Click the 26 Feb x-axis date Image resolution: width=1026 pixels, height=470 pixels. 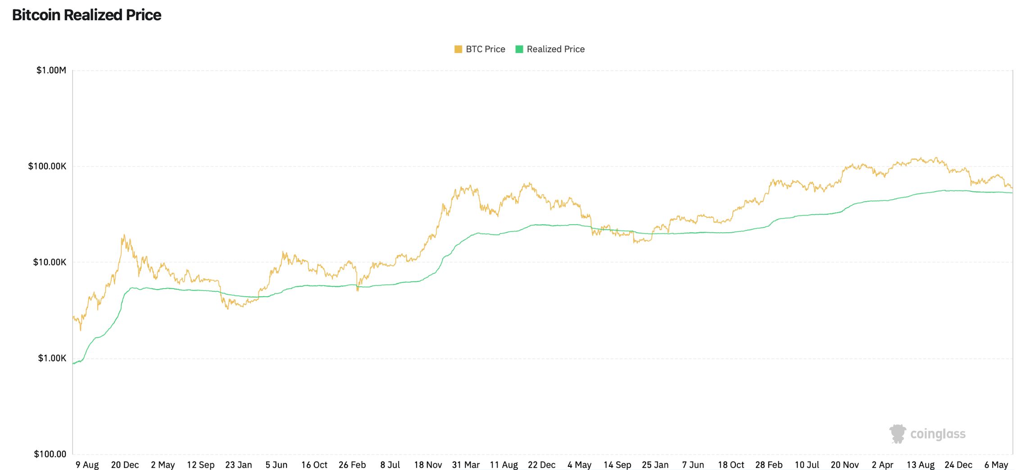pos(352,465)
